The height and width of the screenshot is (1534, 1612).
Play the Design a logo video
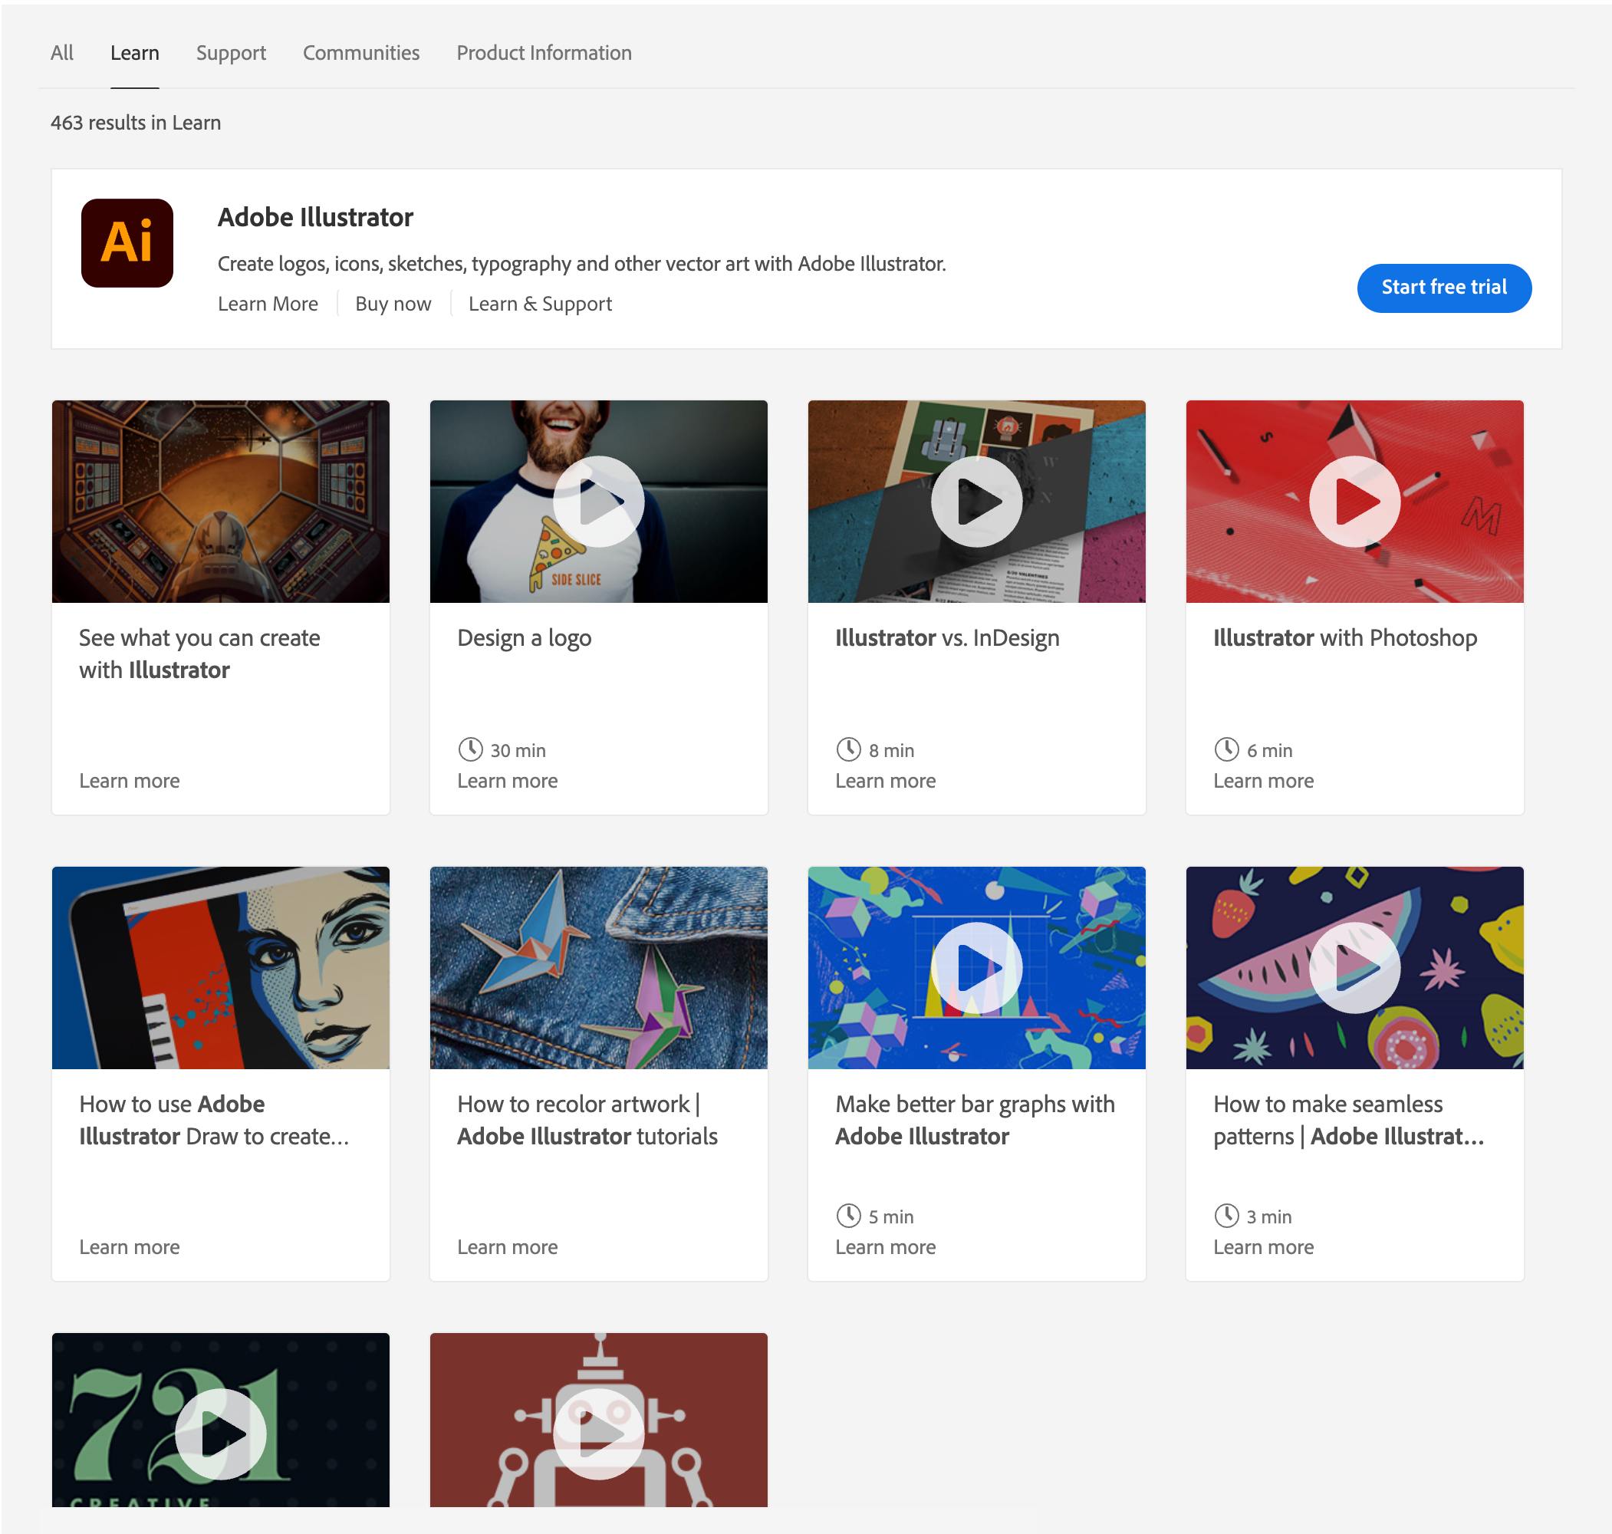coord(598,502)
